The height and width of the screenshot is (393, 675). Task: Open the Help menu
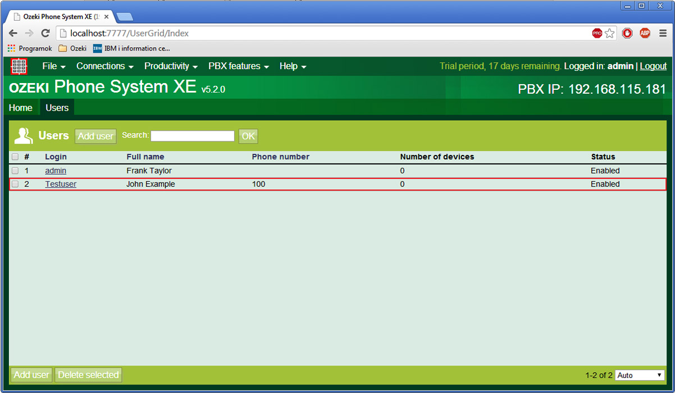[x=293, y=66]
